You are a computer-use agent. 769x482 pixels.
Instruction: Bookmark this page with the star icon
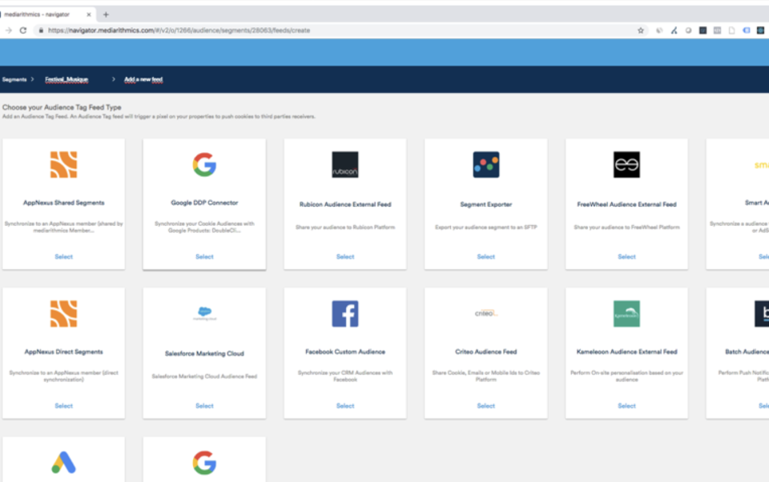(x=640, y=29)
